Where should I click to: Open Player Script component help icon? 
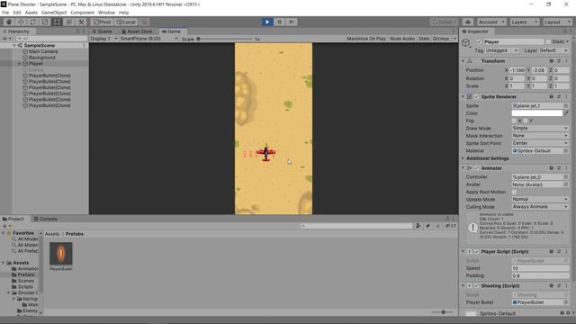551,252
